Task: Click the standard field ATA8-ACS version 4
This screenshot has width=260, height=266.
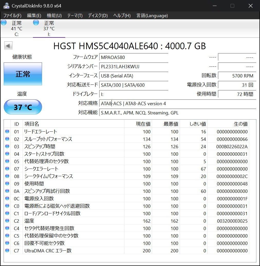Action: coord(178,103)
